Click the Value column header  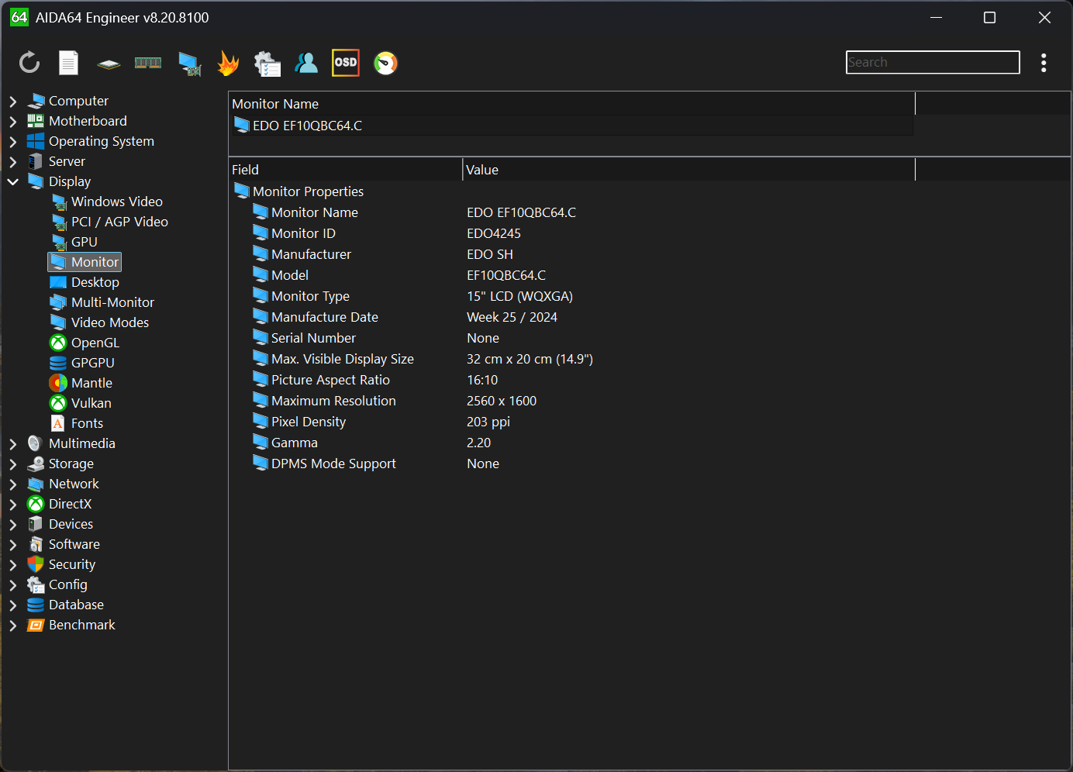[x=482, y=170]
